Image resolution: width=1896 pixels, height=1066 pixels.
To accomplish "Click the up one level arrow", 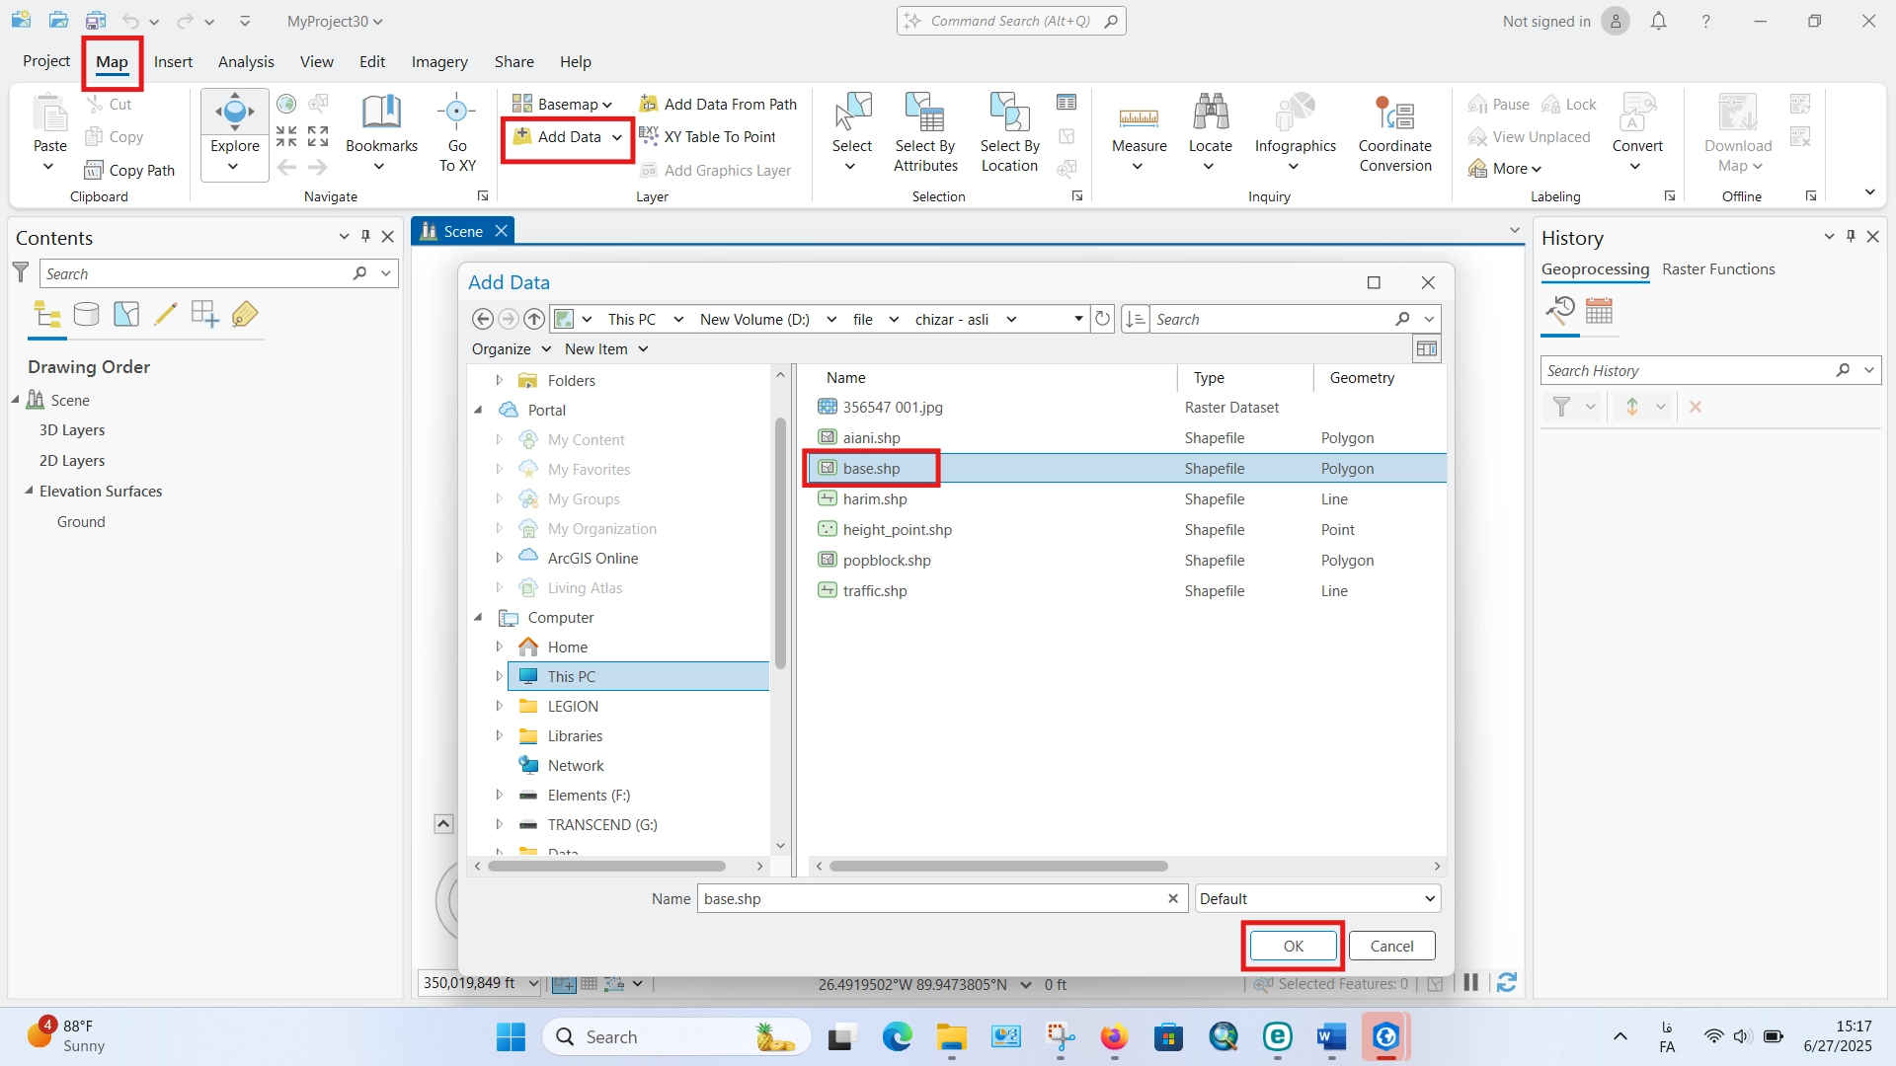I will [x=534, y=319].
